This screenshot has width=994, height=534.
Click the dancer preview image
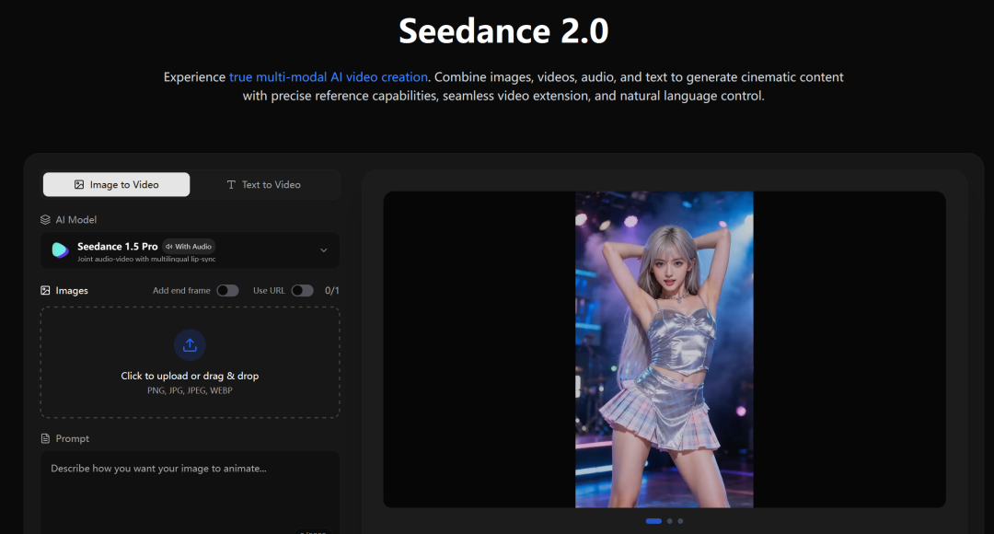click(x=665, y=350)
